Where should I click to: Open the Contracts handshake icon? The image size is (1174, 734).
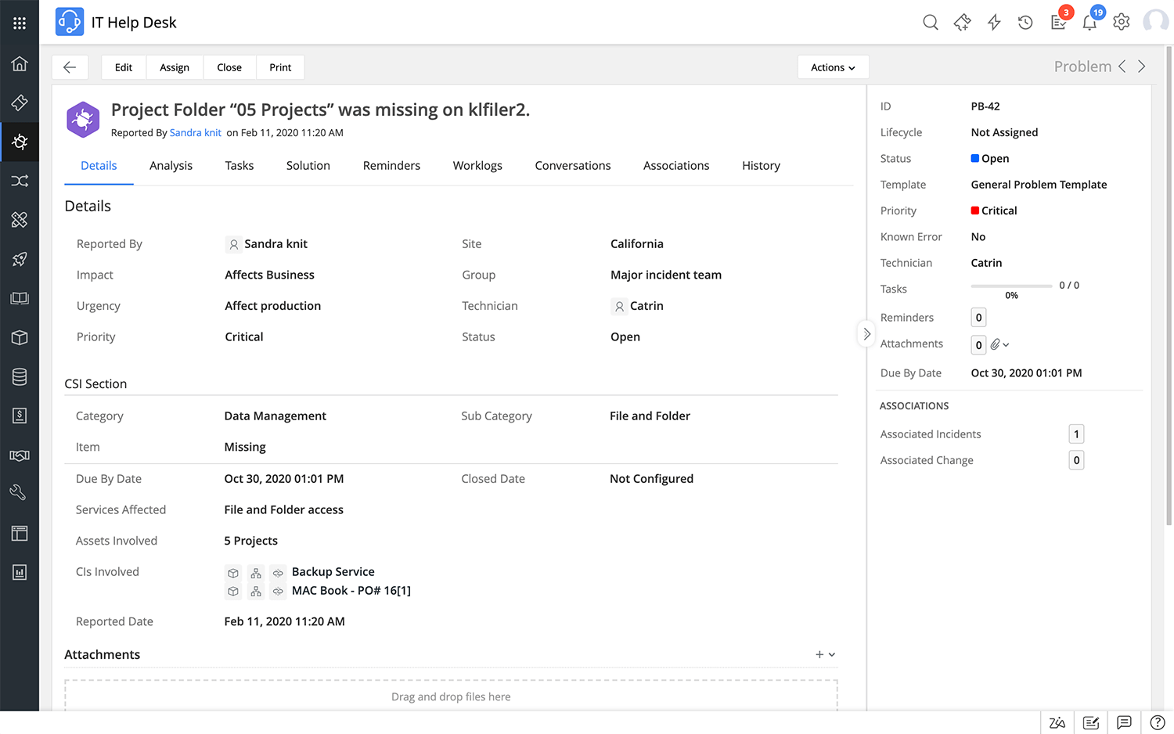point(20,455)
